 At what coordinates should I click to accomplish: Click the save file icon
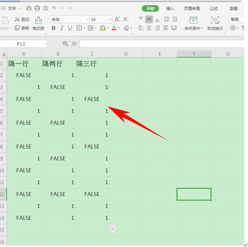point(29,8)
